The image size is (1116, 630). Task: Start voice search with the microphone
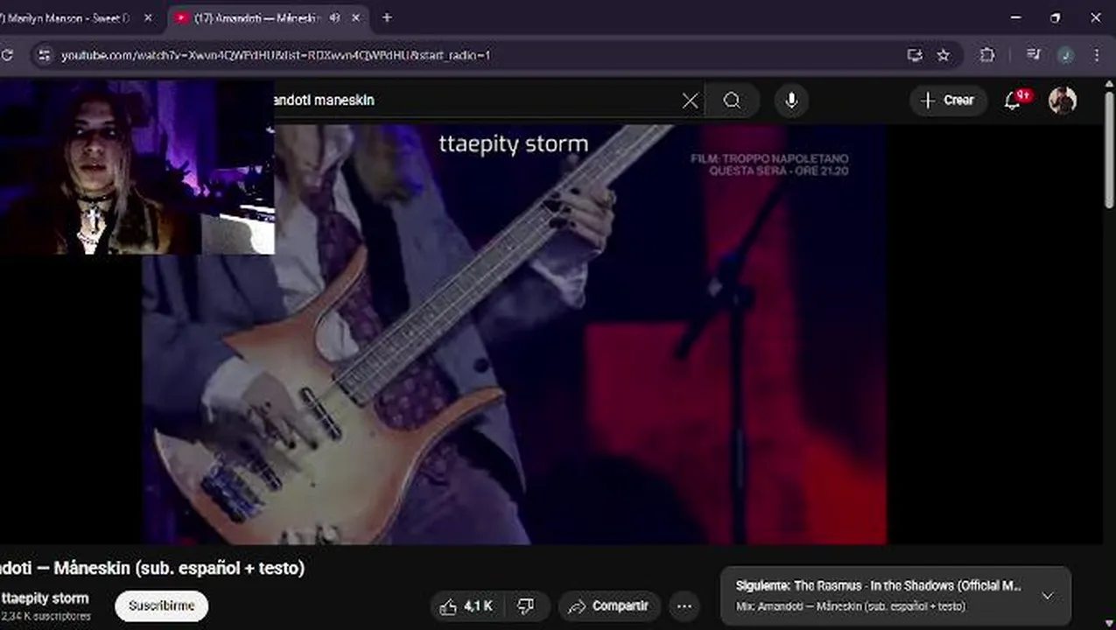tap(791, 101)
